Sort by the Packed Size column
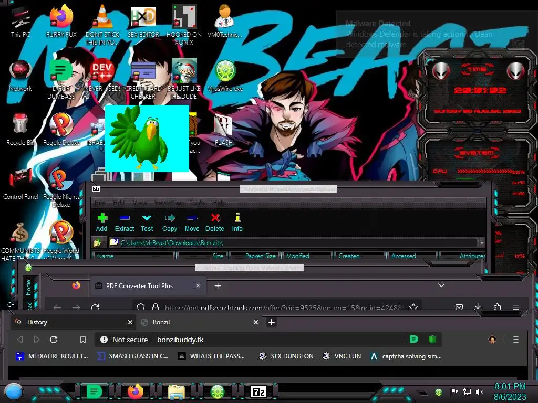Viewport: 538px width, 403px height. pos(256,256)
